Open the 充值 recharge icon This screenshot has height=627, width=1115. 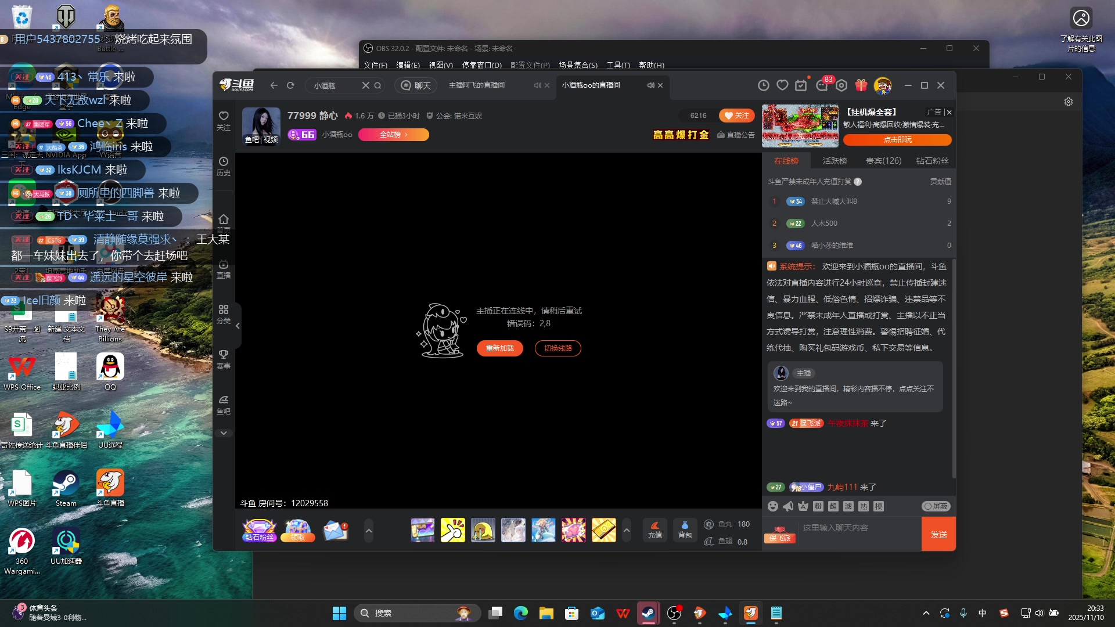pos(654,529)
